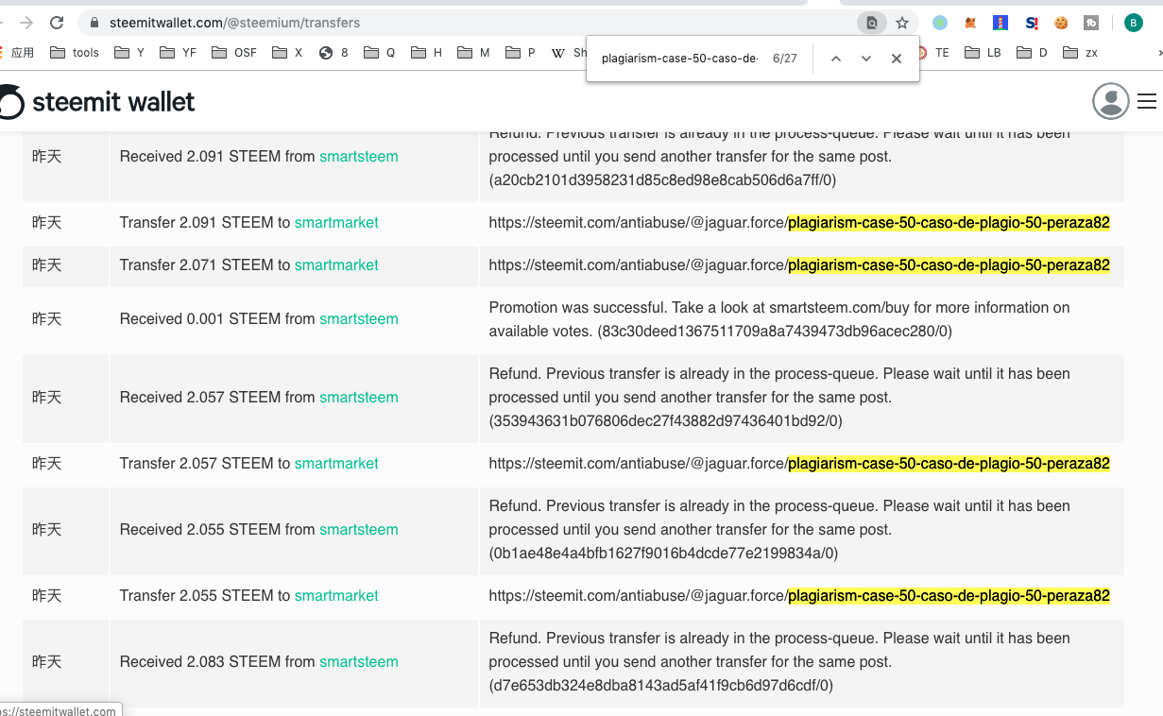Click the refund memo ending 0b1ae48e4a…/0)
The image size is (1163, 716).
(x=779, y=529)
